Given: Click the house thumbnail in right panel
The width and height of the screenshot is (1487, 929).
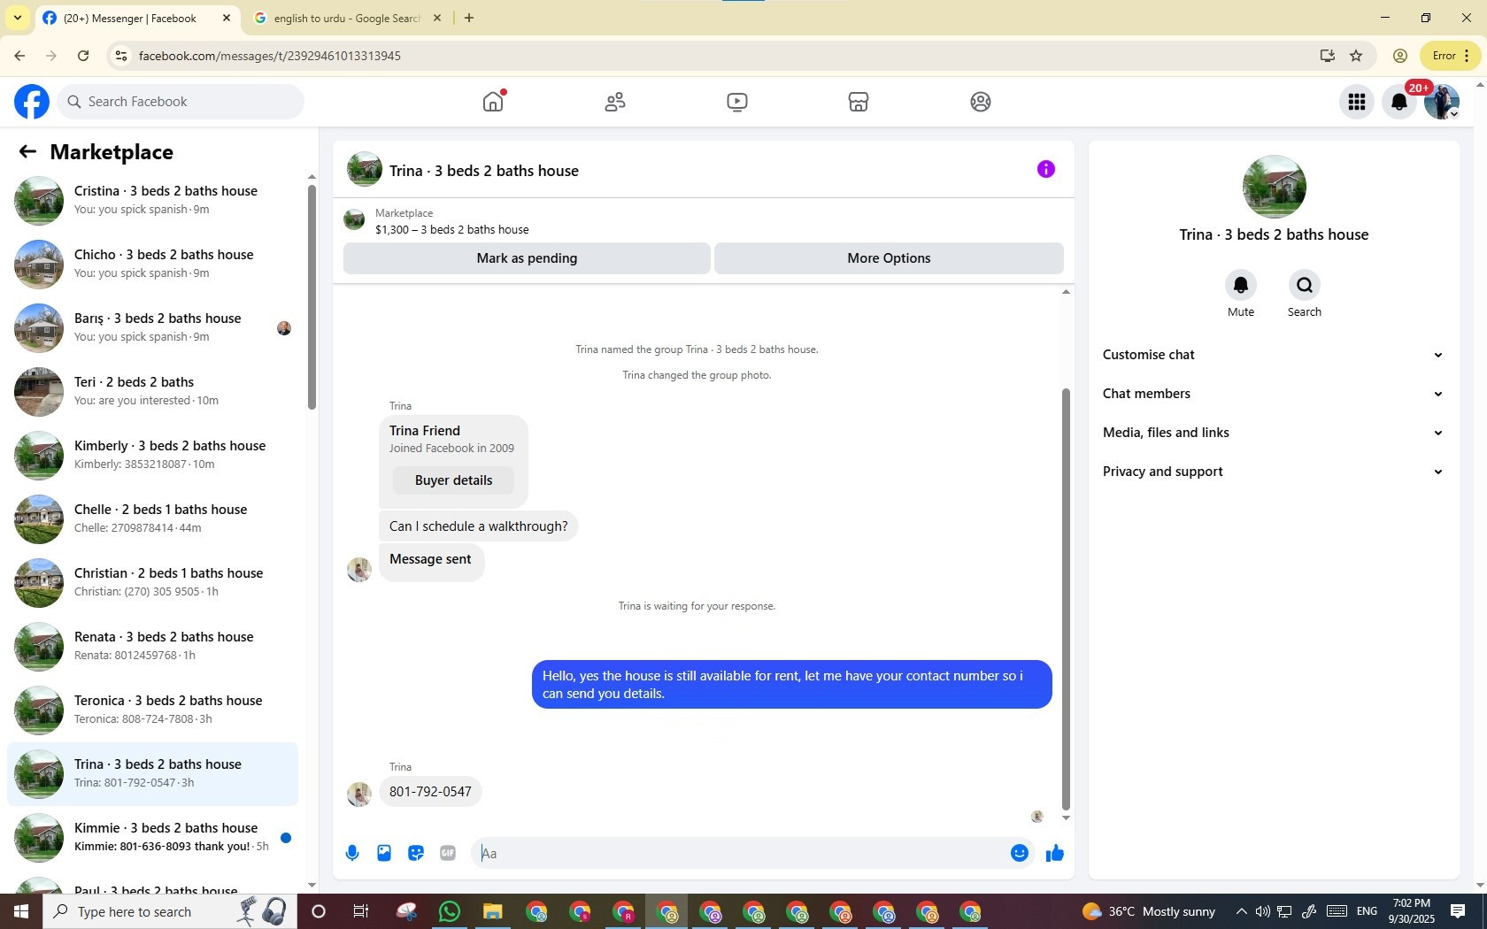Looking at the screenshot, I should tap(1274, 187).
